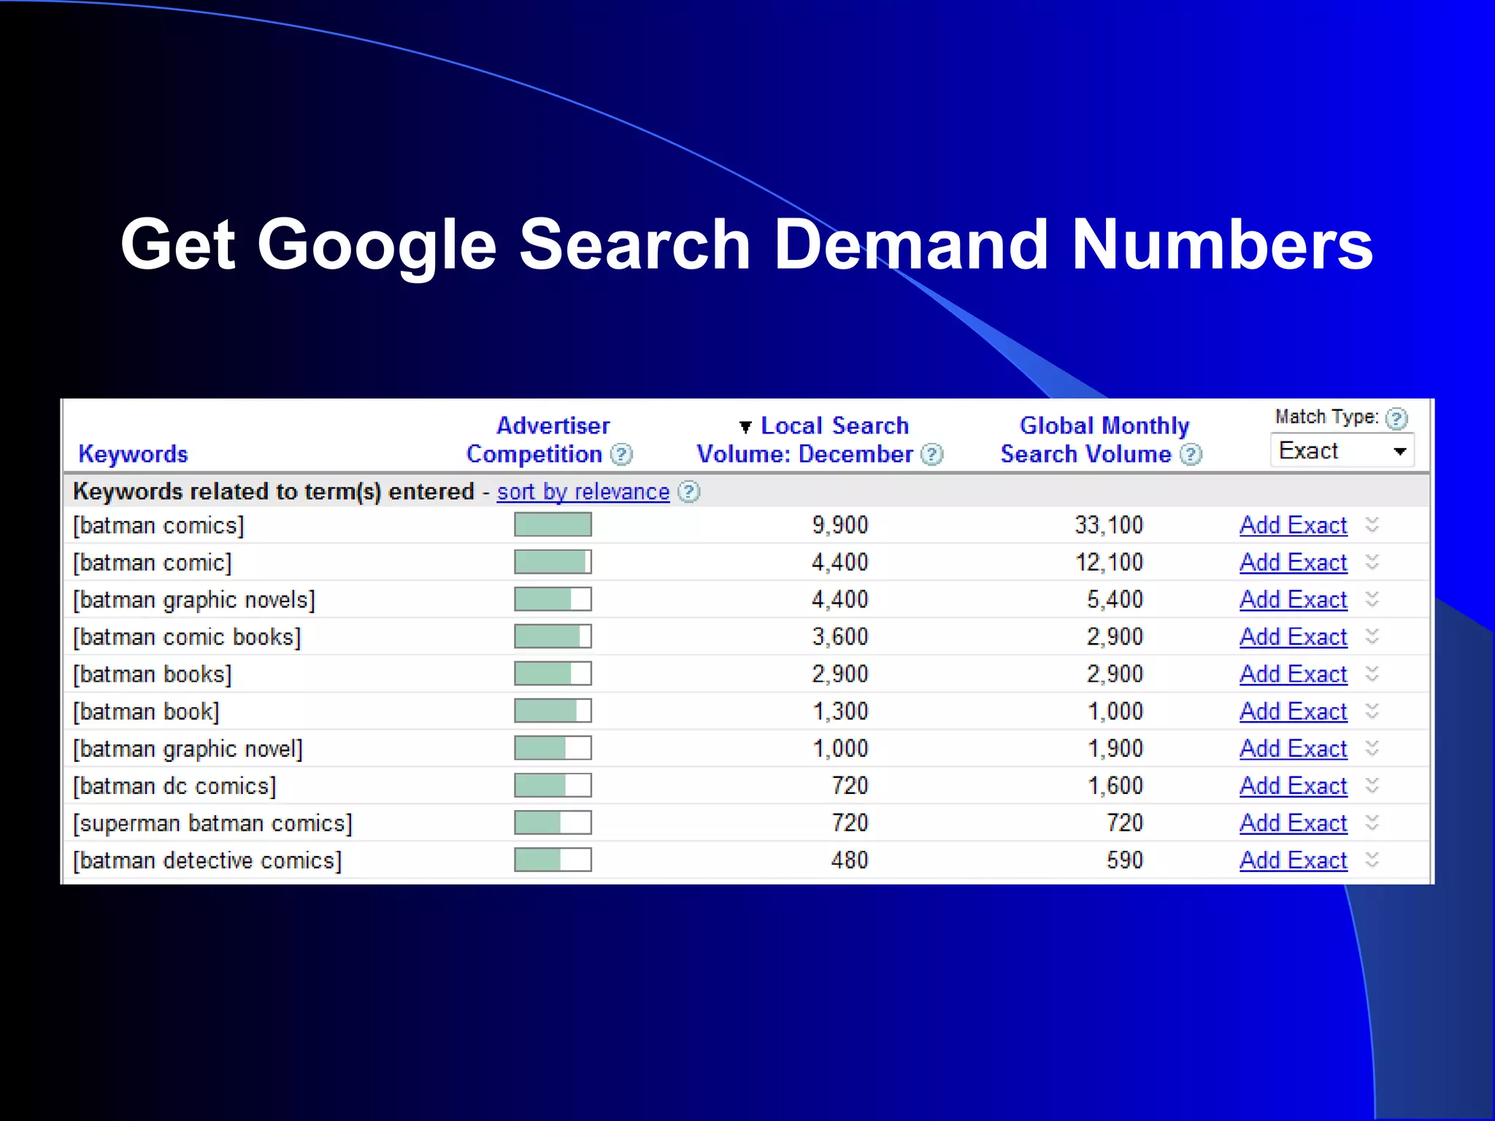
Task: Open the Match Type Exact dropdown
Action: [x=1342, y=450]
